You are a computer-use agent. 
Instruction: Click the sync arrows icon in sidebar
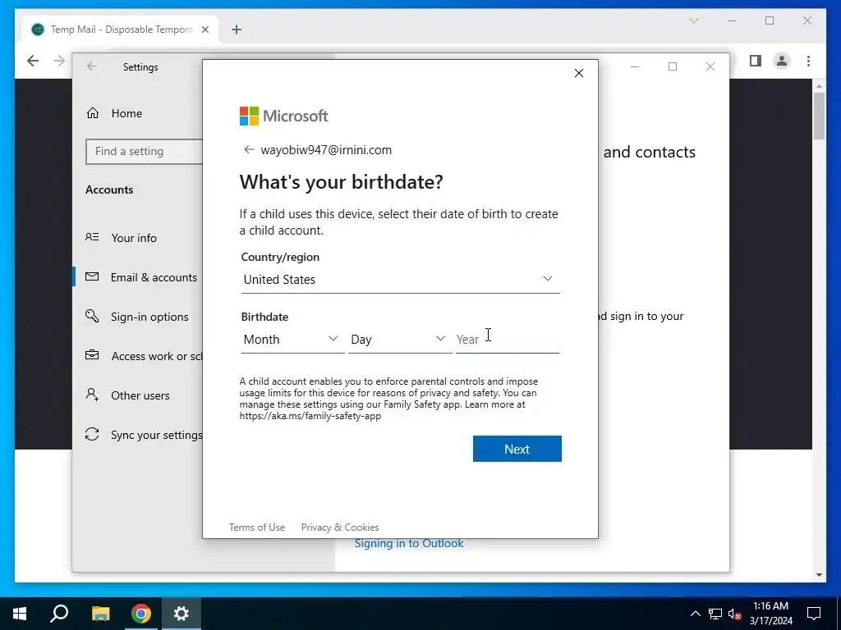pos(92,434)
